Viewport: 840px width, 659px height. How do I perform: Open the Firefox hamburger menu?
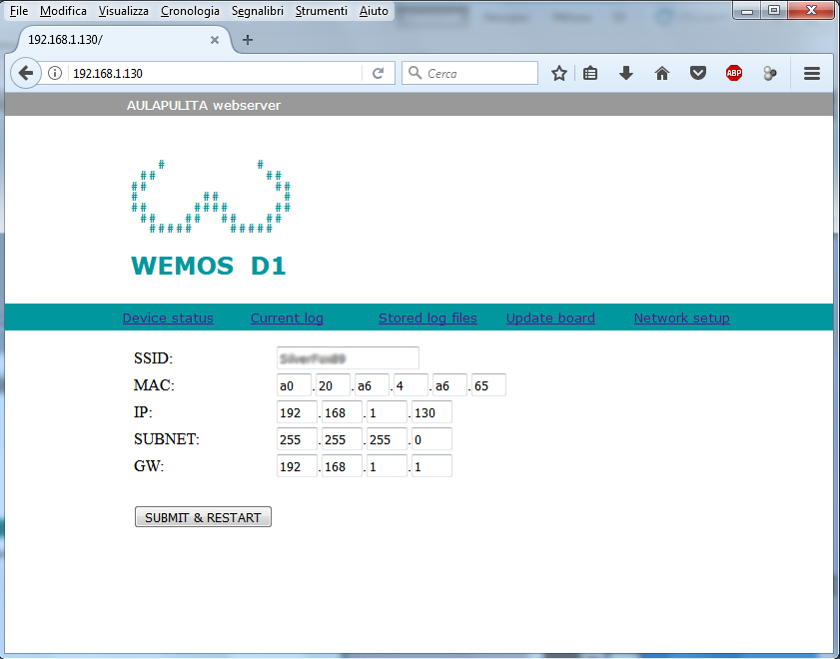point(812,73)
